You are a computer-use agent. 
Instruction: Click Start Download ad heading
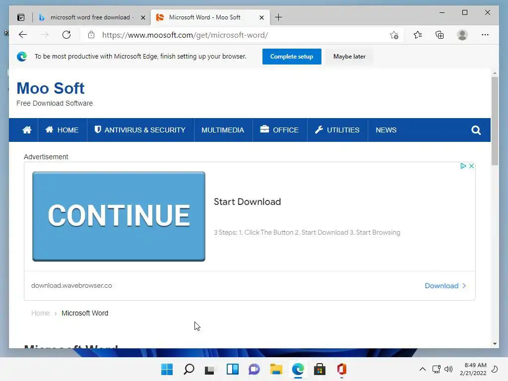[247, 201]
